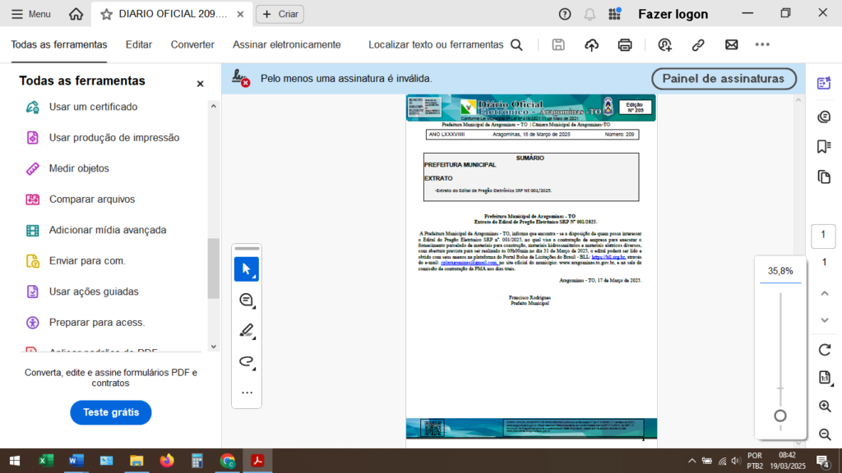Open the Windows Start menu
Viewport: 842px width, 473px height.
pyautogui.click(x=15, y=461)
